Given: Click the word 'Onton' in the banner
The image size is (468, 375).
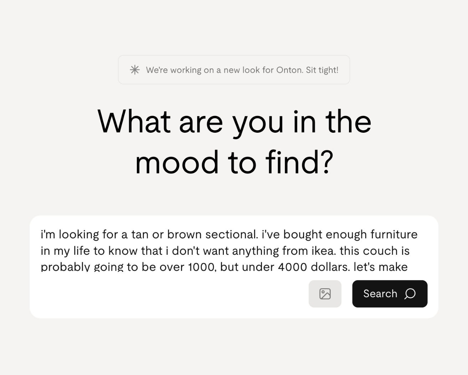Looking at the screenshot, I should coord(289,70).
